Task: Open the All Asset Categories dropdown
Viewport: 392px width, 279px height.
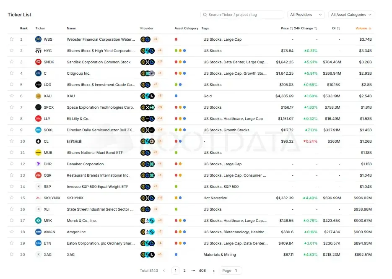Action: tap(351, 15)
